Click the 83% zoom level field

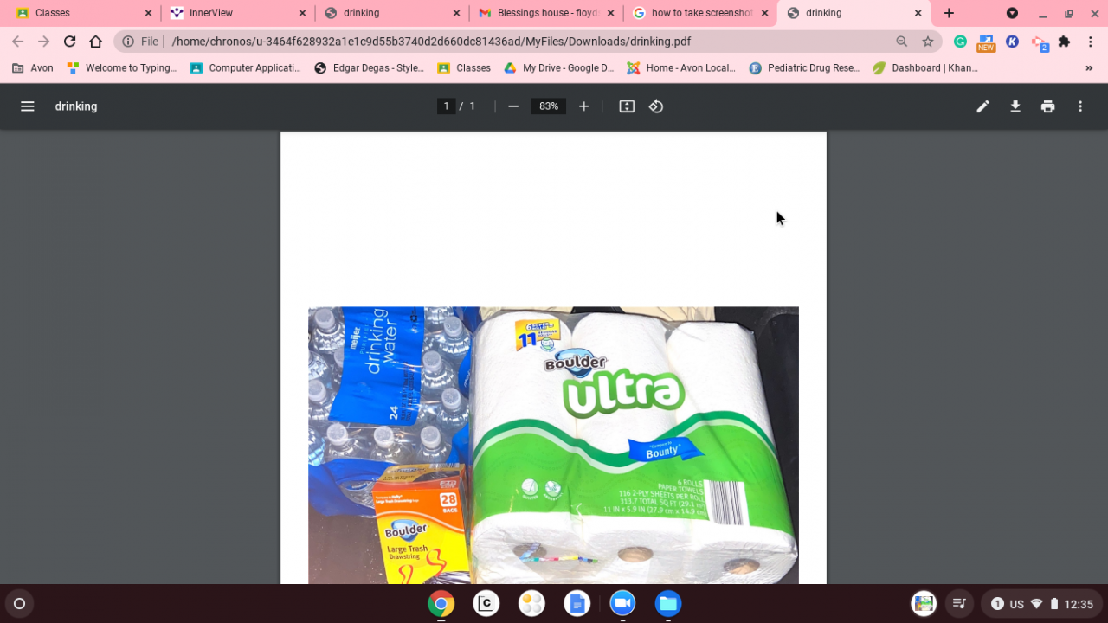tap(549, 106)
